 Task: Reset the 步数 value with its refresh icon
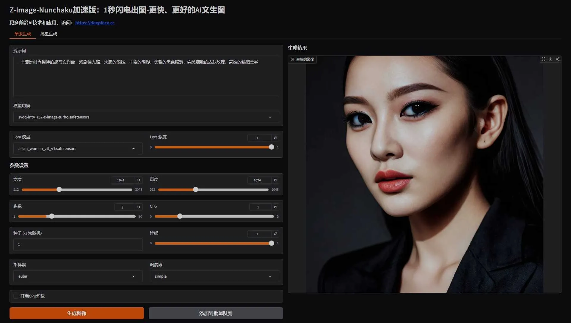pyautogui.click(x=139, y=207)
